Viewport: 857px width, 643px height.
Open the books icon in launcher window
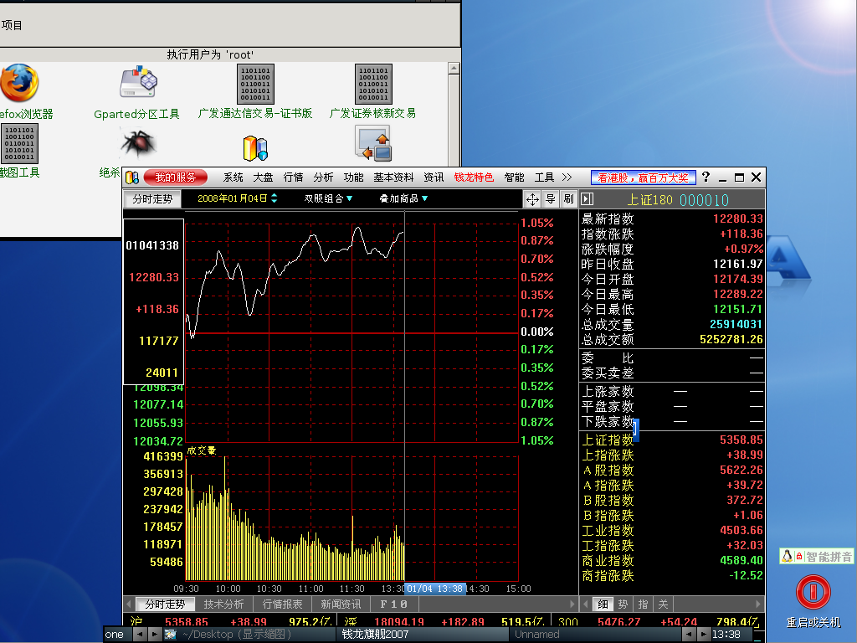[x=255, y=148]
